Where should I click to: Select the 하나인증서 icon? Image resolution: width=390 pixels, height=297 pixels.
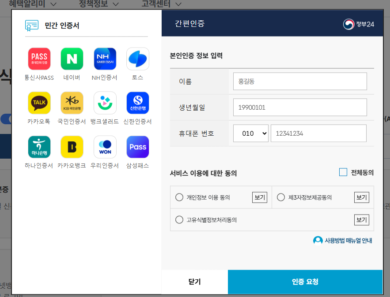[39, 147]
